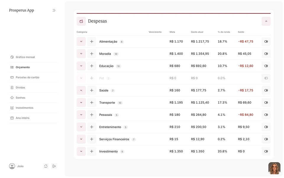Viewport: 284px width, 178px height.
Task: Click the Dívidas document icon
Action: tap(12, 88)
